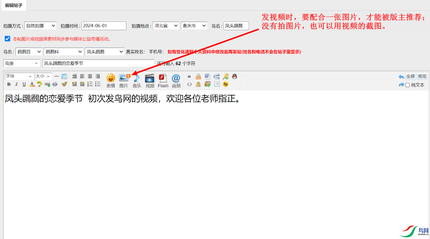
Task: Insert a horizontal rule line
Action: click(56, 76)
